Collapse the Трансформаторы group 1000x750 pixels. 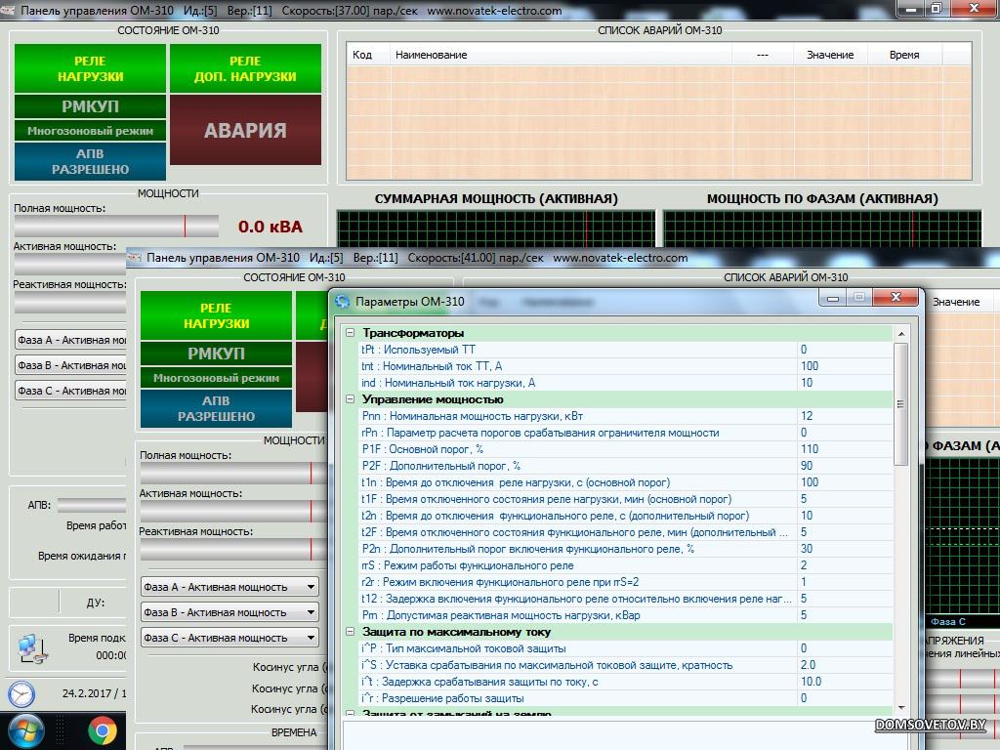(350, 333)
